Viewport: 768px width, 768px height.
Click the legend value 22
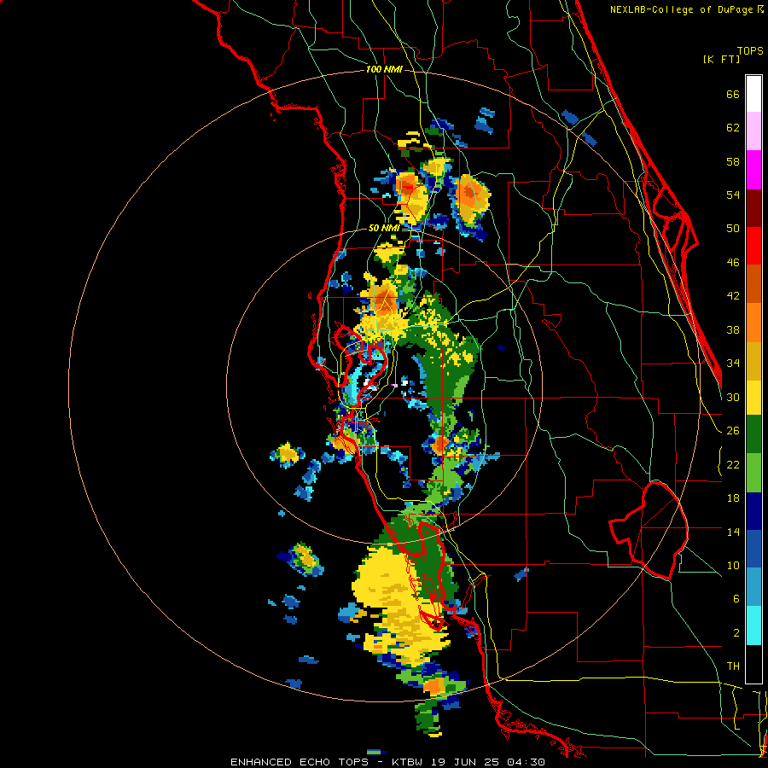click(733, 465)
